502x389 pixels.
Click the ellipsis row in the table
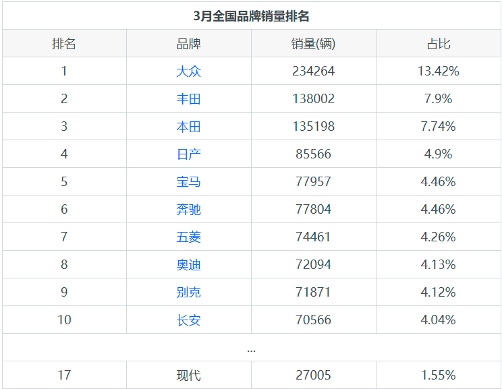coord(251,347)
